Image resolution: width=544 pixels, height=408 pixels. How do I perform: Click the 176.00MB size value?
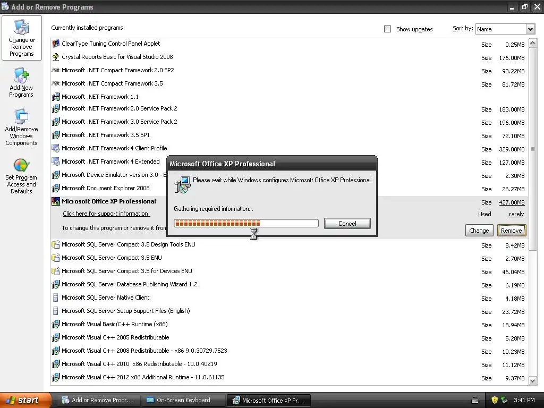tap(512, 58)
